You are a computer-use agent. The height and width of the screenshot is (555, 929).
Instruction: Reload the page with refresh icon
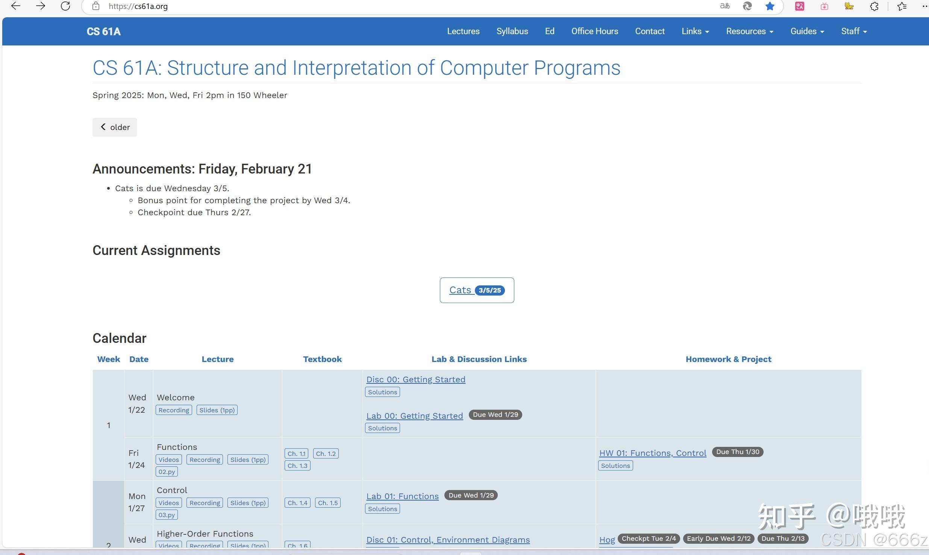pos(65,6)
